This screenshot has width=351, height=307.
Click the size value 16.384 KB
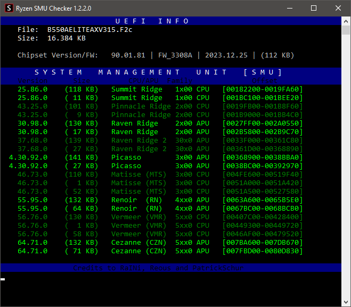(x=67, y=38)
